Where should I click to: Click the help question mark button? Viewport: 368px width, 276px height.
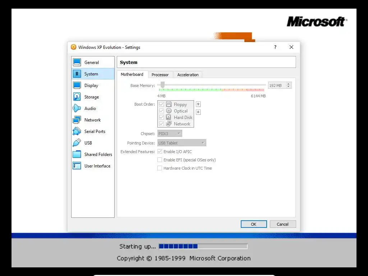(275, 47)
